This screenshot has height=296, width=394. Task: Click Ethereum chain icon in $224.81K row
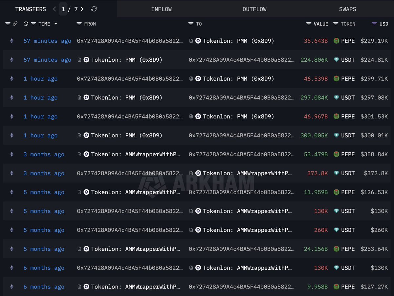12,60
